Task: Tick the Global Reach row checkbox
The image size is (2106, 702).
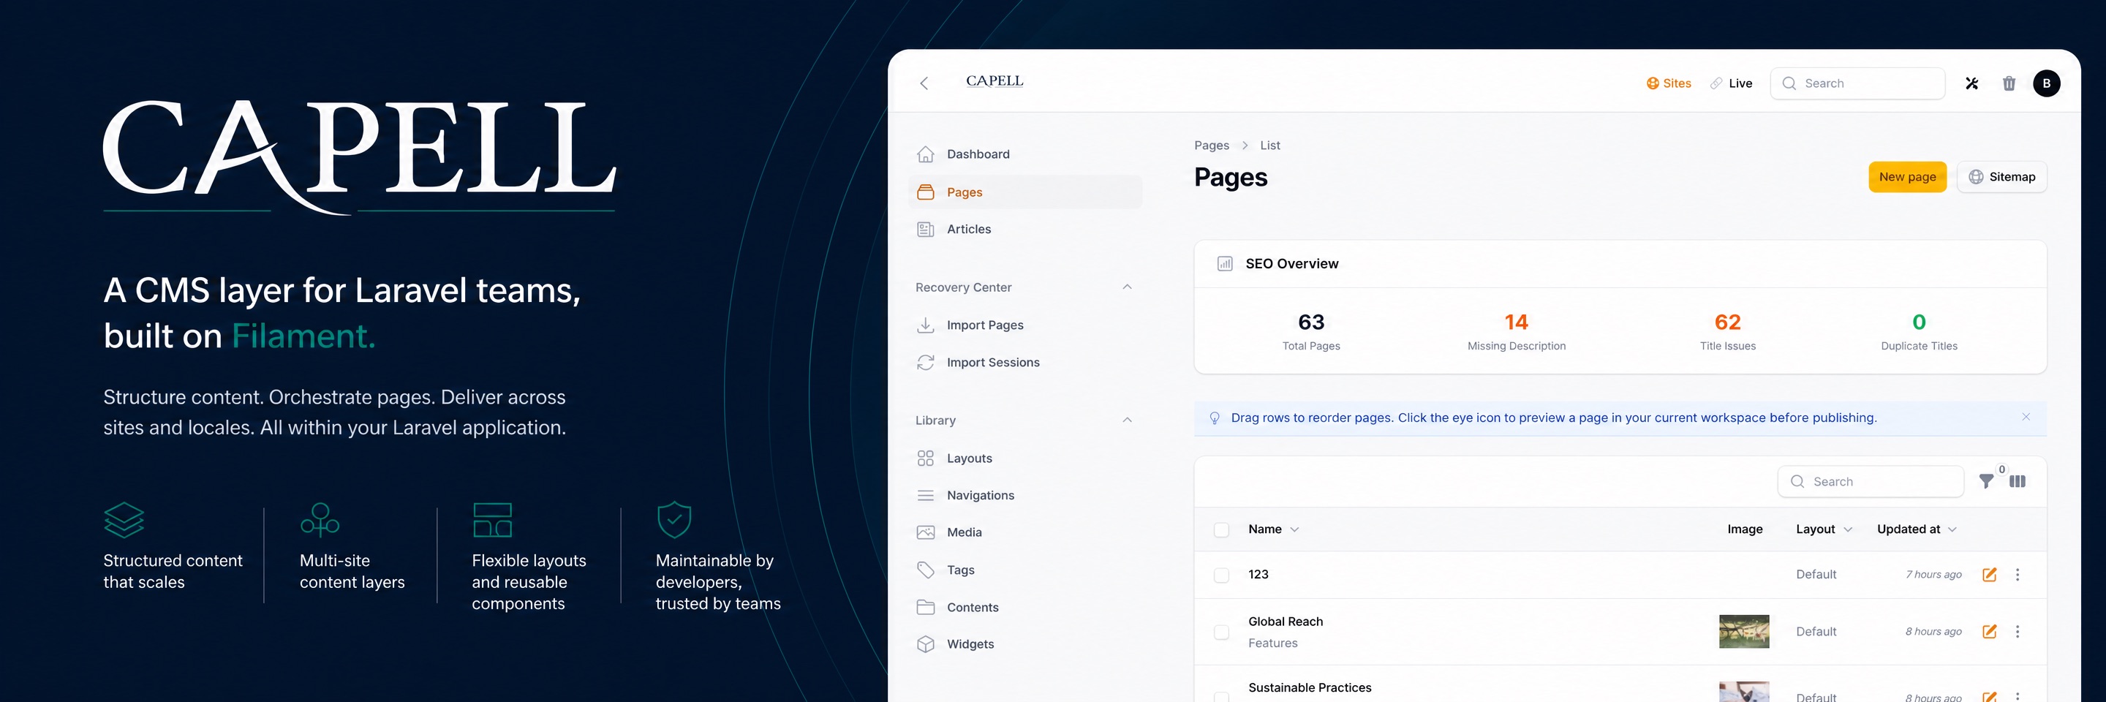Action: (x=1221, y=632)
